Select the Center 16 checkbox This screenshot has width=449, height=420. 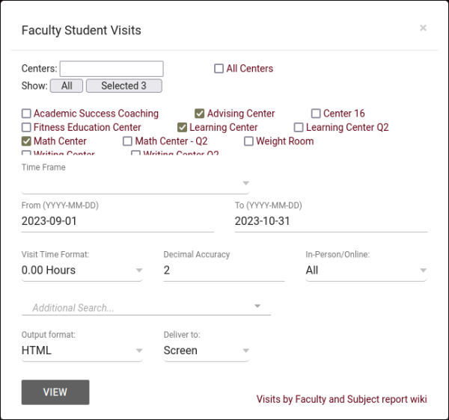316,114
